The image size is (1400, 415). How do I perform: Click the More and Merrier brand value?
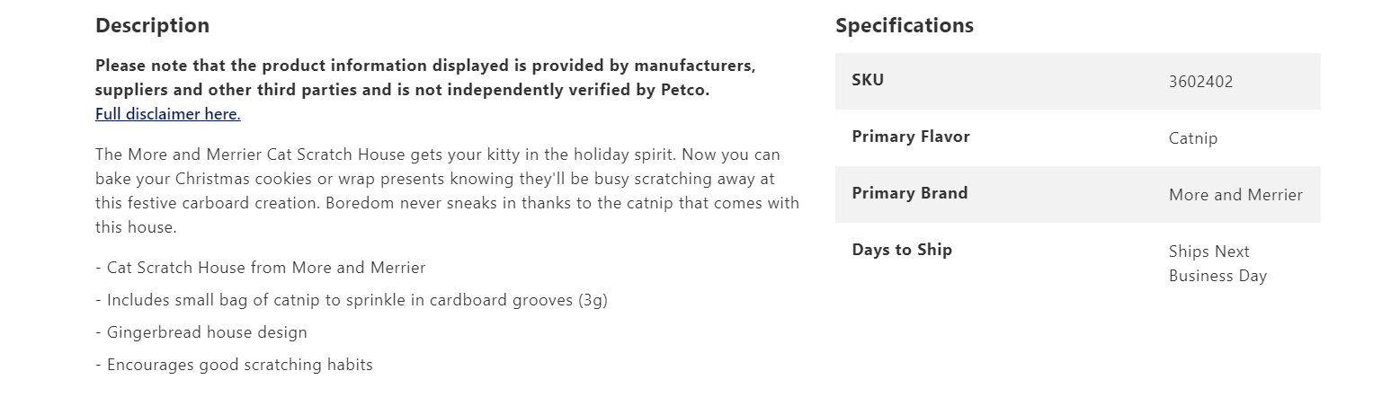click(1235, 195)
